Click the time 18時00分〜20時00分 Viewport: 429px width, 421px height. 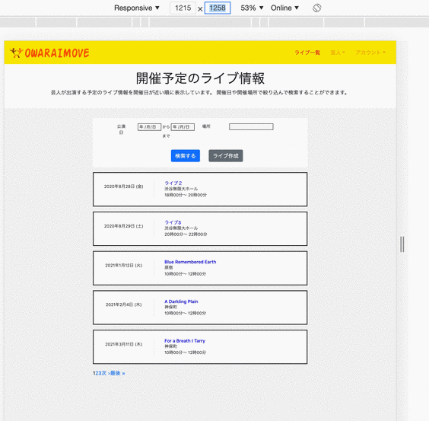click(186, 195)
